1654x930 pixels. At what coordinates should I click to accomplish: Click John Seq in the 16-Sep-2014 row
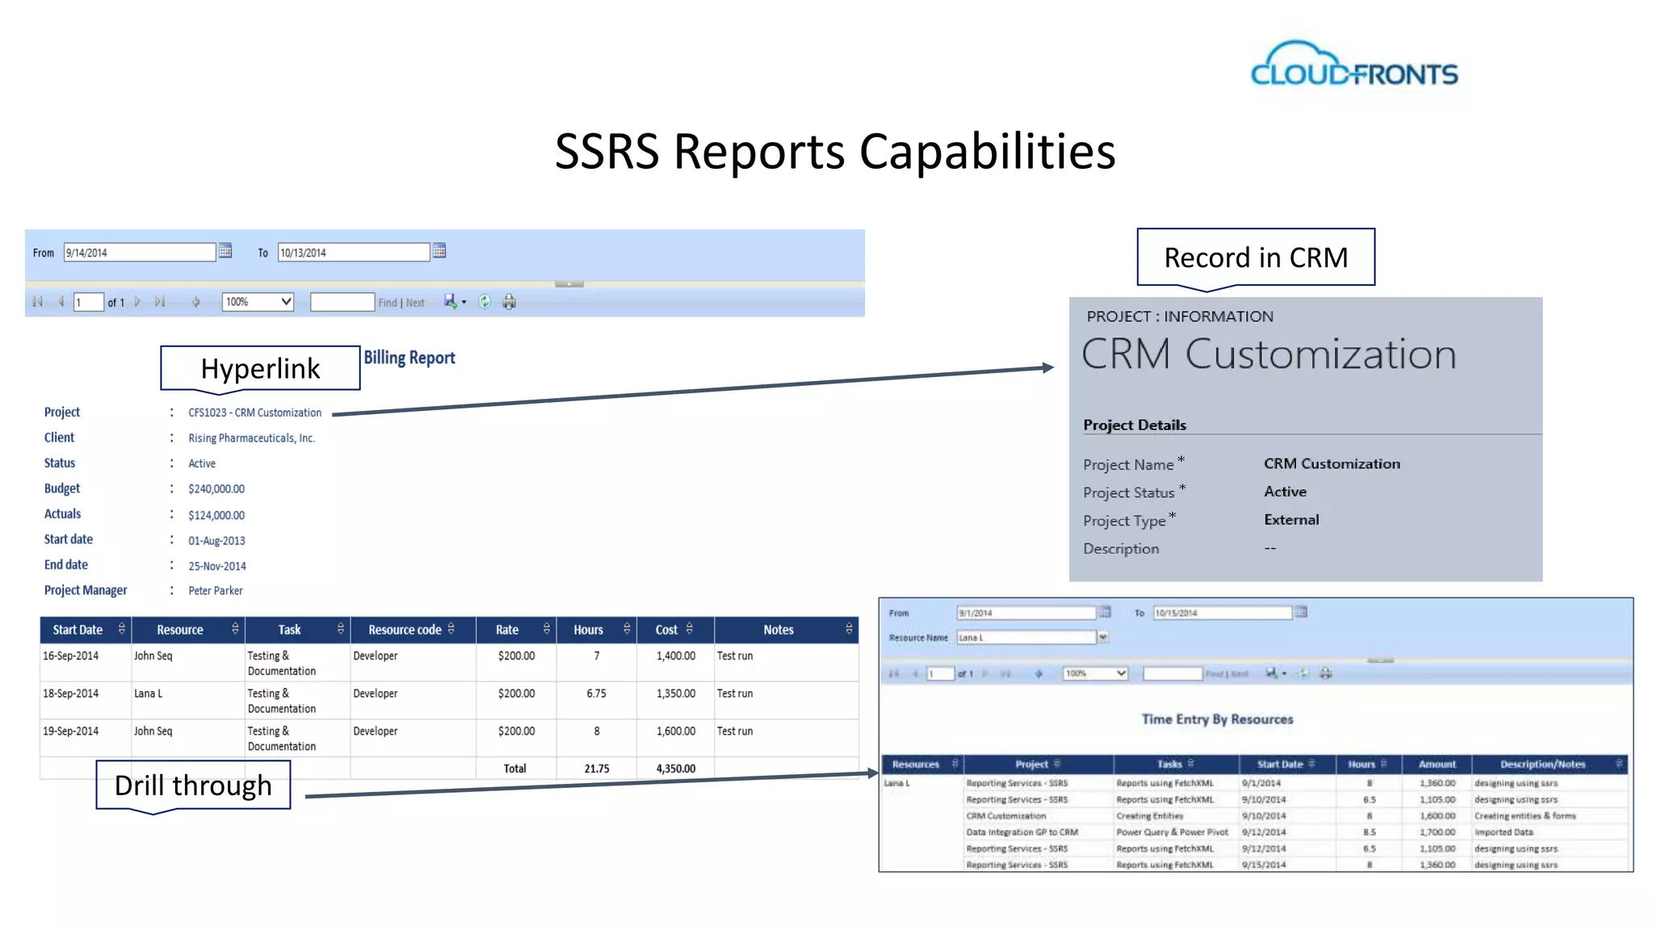click(153, 656)
